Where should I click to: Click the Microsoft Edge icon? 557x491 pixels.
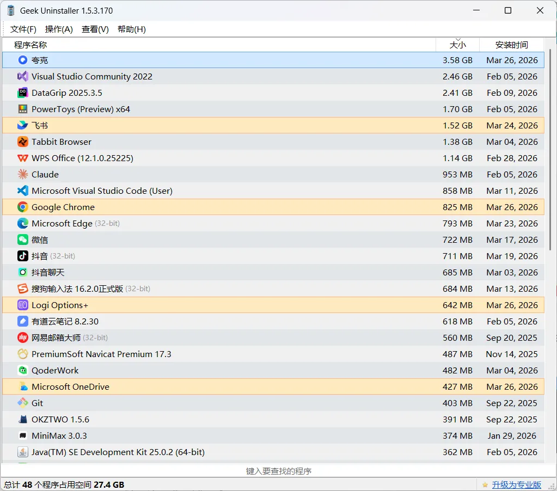click(x=23, y=223)
